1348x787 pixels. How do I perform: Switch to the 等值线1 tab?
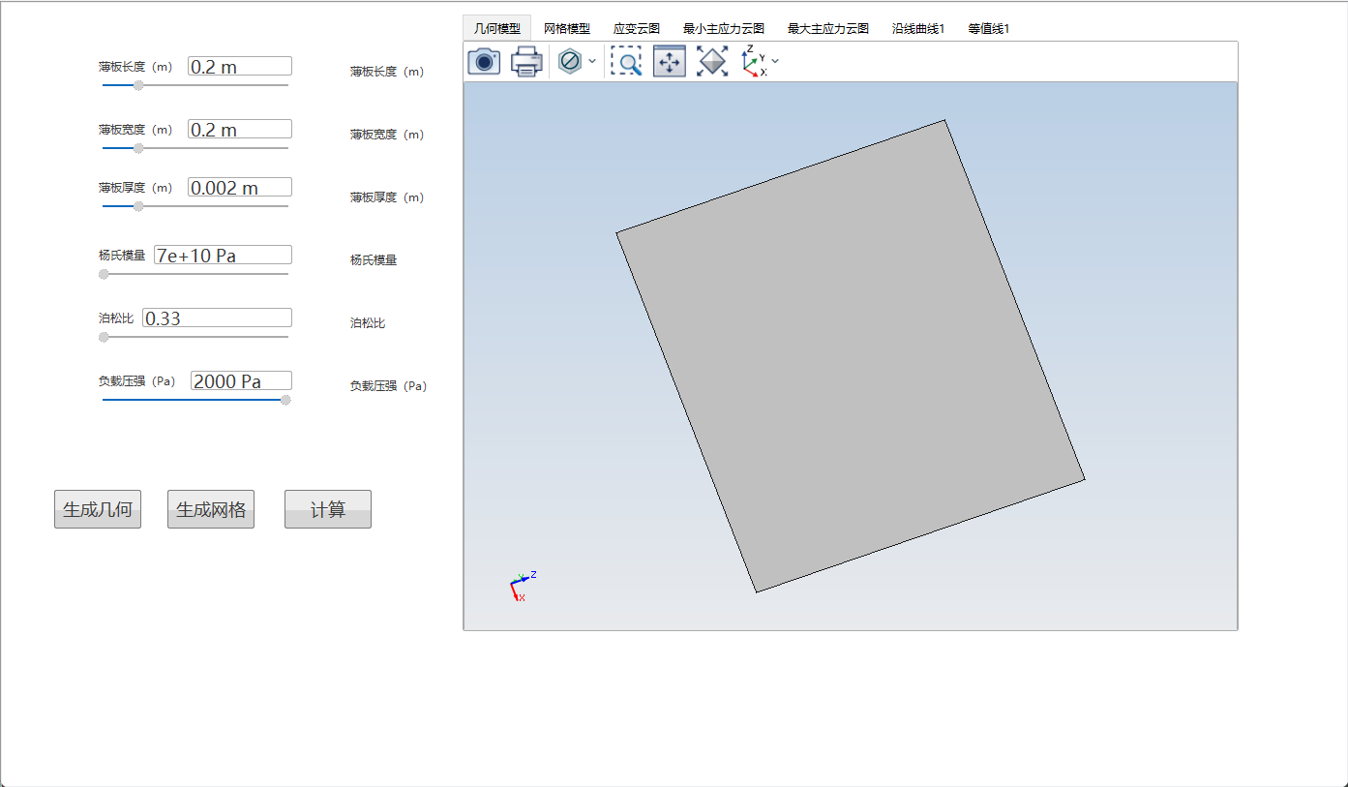[x=989, y=29]
